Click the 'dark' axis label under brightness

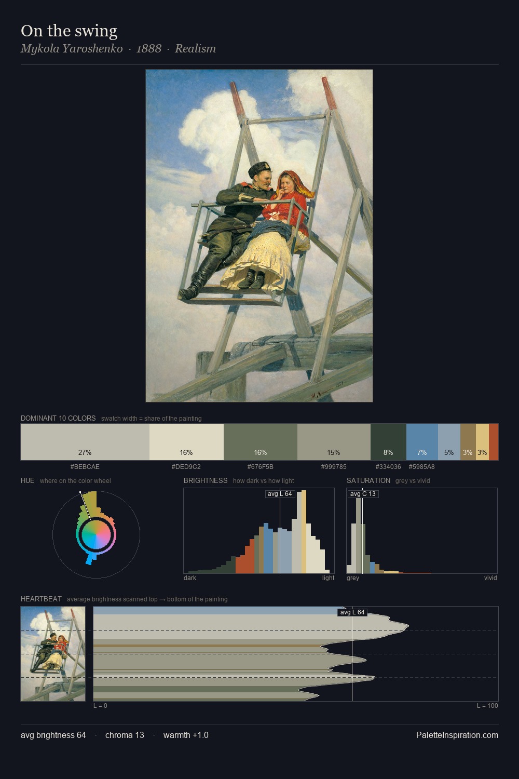tap(190, 578)
